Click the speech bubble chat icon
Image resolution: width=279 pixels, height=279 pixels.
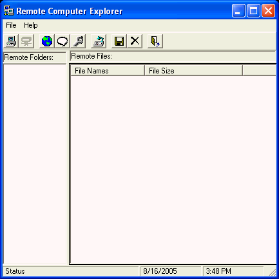(x=63, y=41)
